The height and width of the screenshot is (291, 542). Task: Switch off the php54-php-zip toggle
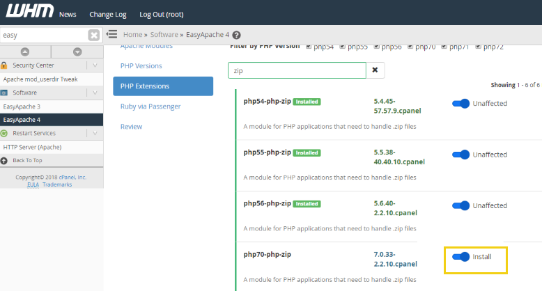coord(460,103)
